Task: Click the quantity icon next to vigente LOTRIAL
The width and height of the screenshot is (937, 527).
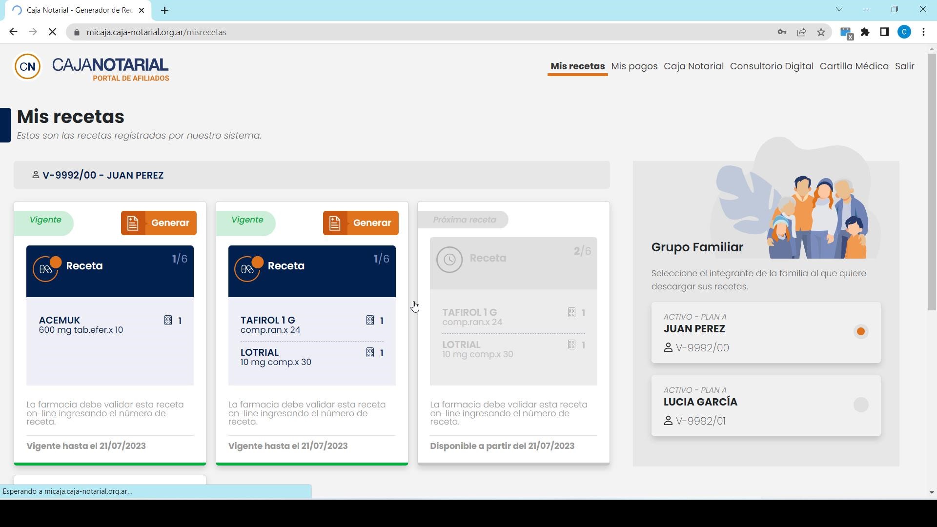Action: [x=370, y=353]
